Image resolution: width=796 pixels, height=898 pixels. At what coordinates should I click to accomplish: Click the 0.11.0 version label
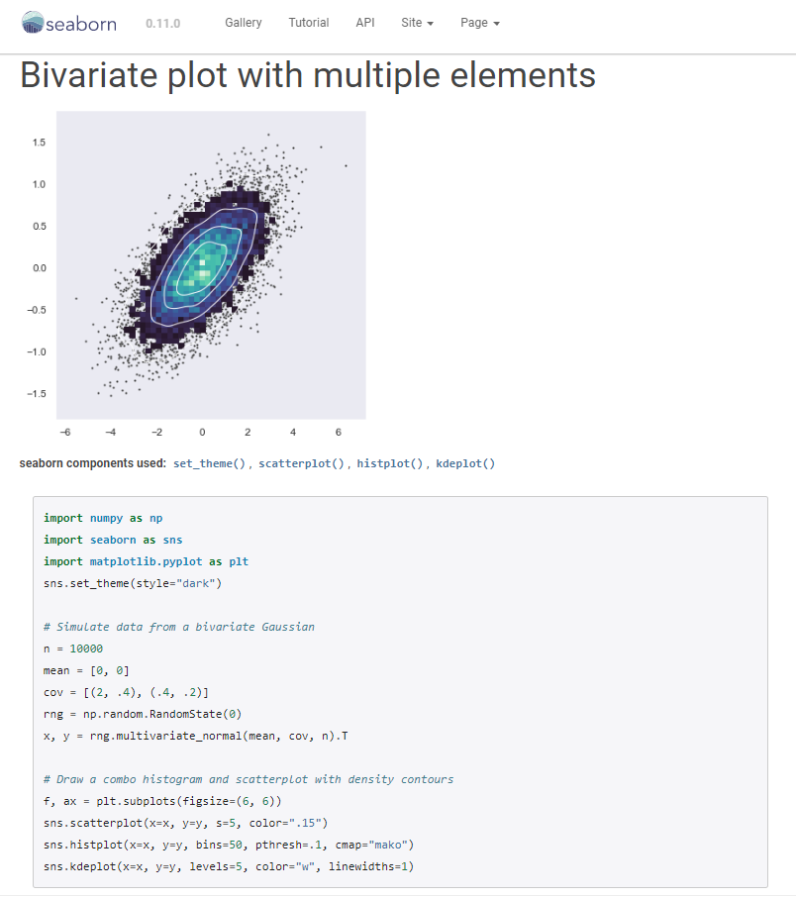[162, 23]
